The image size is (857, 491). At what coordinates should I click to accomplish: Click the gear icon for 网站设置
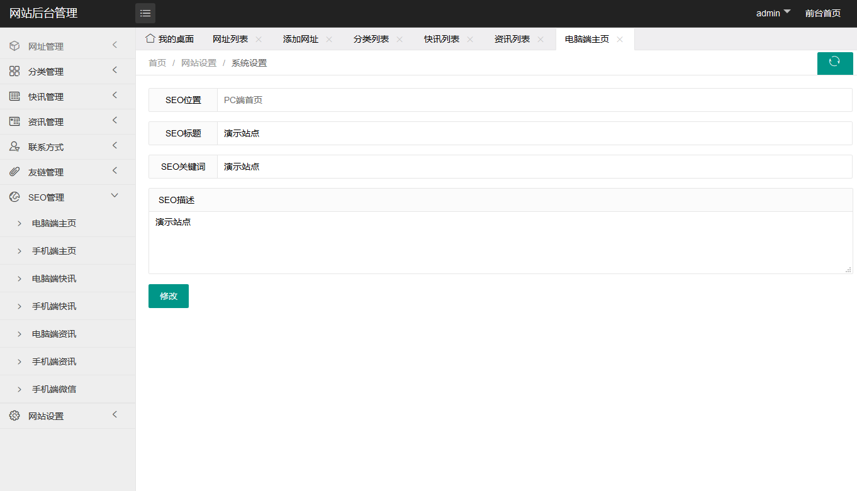click(14, 416)
